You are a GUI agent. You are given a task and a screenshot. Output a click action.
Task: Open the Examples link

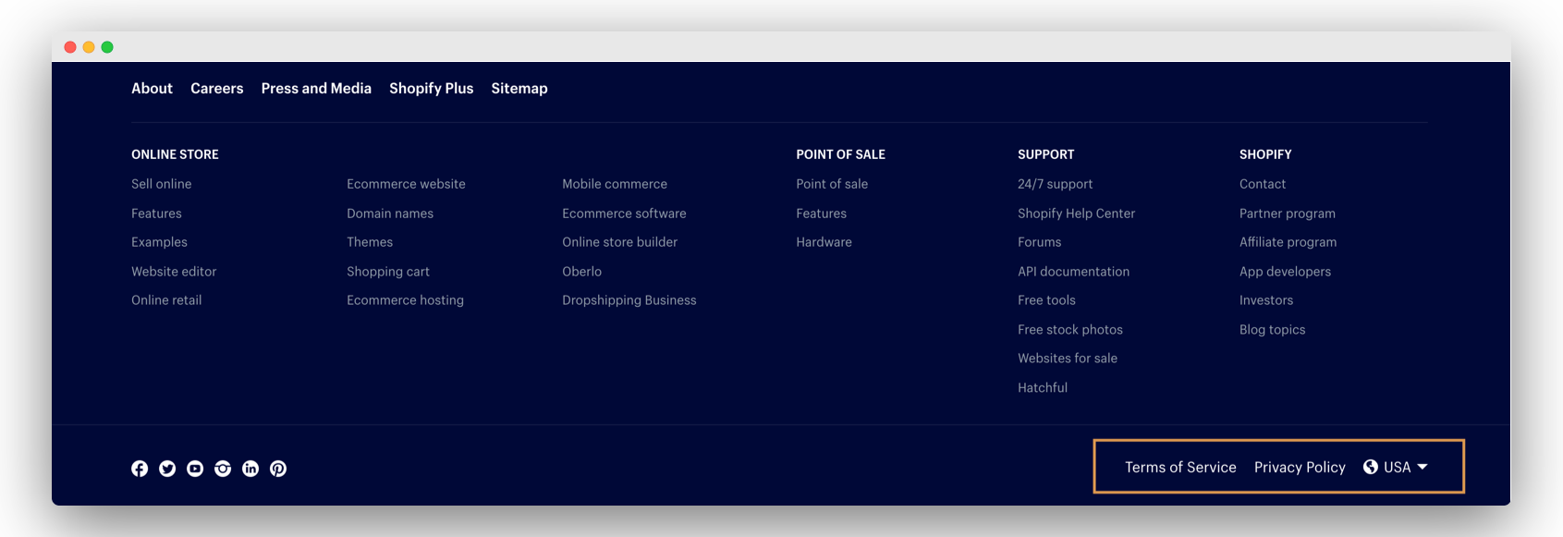click(x=159, y=242)
